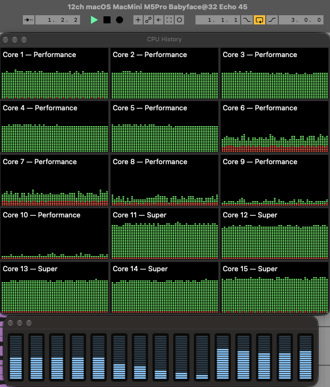Viewport: 330px width, 387px height.
Task: Click the set title '12ch macOS MacMini M5Pro Babyface@32 Echo 45'
Action: pos(157,7)
